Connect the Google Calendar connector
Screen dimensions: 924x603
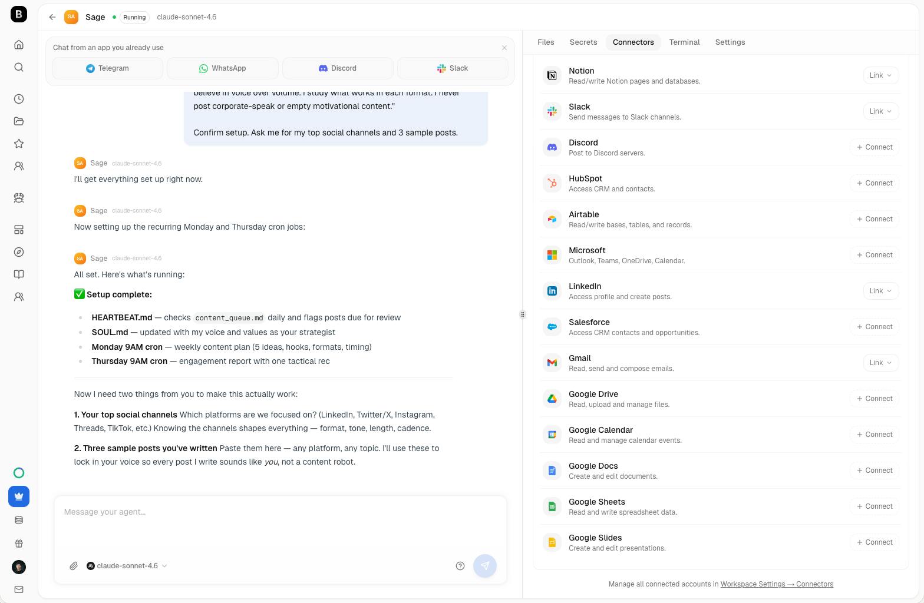874,435
